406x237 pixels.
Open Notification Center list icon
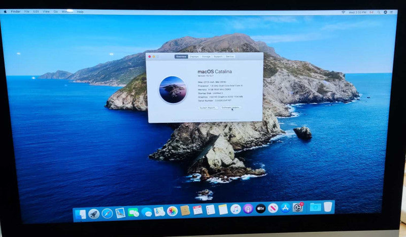tap(392, 12)
